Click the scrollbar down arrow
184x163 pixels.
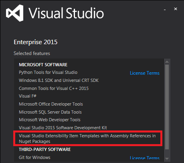(167, 159)
